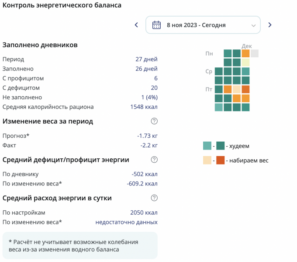Expand the date range chevron dropdown

[x=253, y=25]
